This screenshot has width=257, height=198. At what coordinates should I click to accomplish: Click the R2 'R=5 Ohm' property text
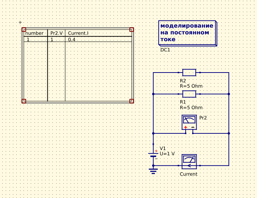coord(191,86)
